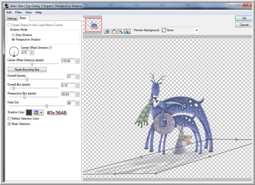Click the Perspective Blur spinner arrows
The height and width of the screenshot is (185, 255).
click(x=77, y=94)
